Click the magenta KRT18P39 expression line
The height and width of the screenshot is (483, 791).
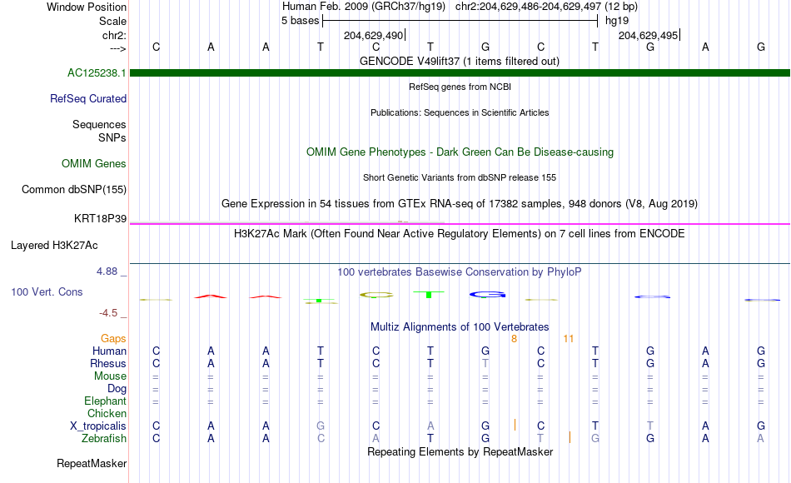[x=460, y=223]
